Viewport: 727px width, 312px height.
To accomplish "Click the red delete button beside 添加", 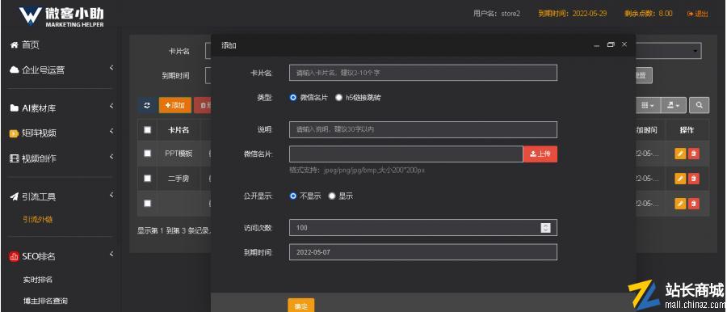I will [203, 105].
